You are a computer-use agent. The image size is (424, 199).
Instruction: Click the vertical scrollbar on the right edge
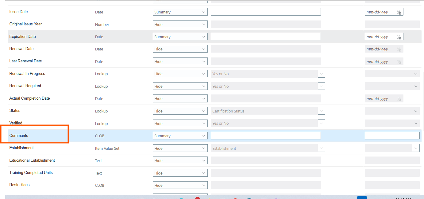tap(423, 101)
